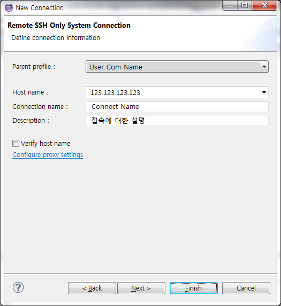
Task: Cancel the new connection wizard
Action: [x=246, y=288]
